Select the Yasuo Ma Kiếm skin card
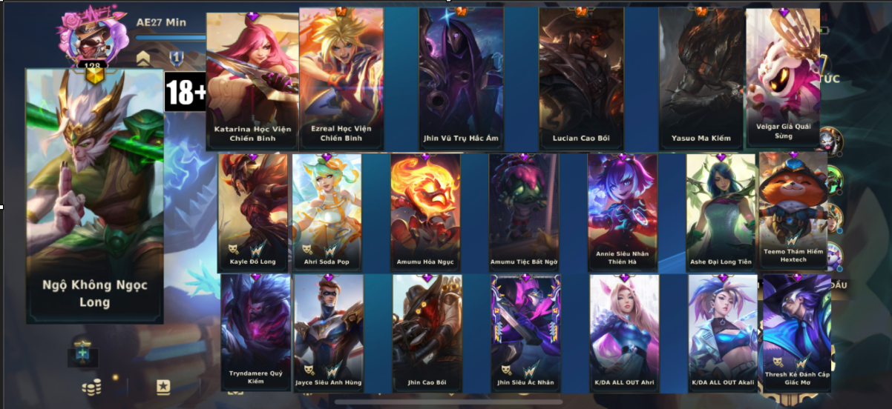The width and height of the screenshot is (892, 409). [x=701, y=79]
